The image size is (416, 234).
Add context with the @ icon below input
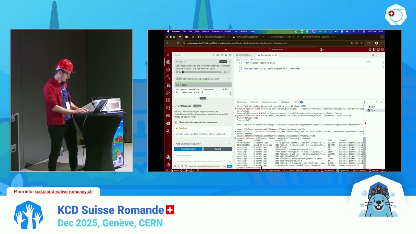click(x=175, y=166)
